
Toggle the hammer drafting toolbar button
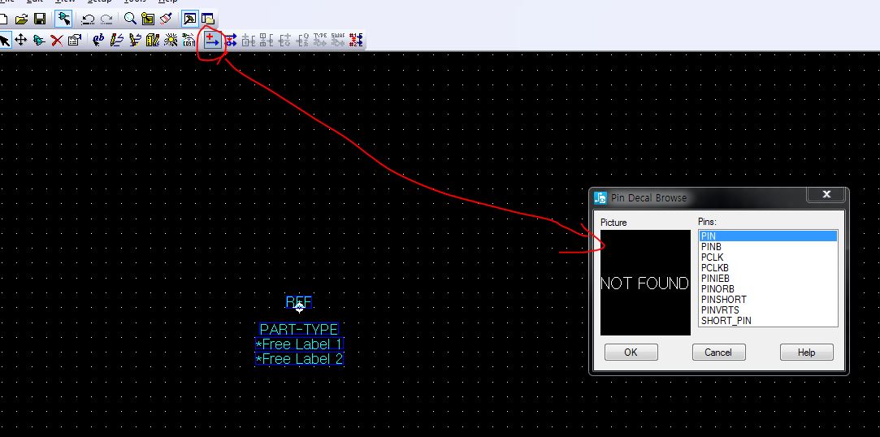click(x=189, y=19)
